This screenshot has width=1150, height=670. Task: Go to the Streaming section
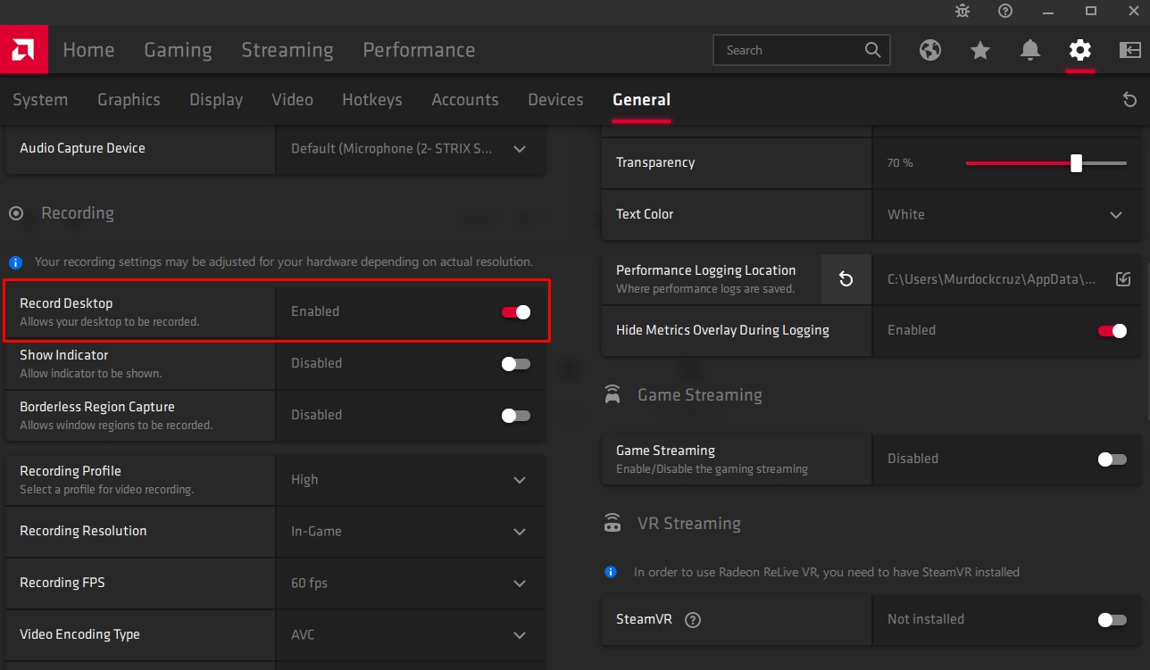pos(287,50)
